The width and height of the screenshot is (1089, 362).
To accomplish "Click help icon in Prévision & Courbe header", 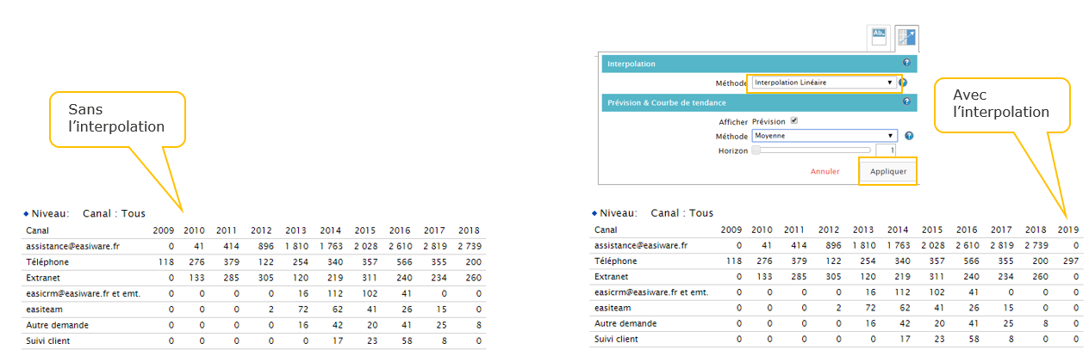I will coord(906,101).
